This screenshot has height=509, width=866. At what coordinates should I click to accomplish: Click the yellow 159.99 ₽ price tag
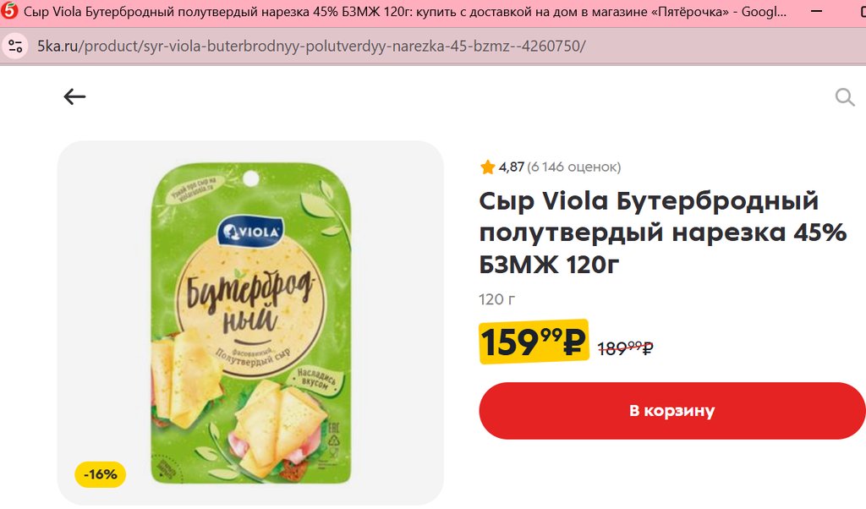pos(534,342)
